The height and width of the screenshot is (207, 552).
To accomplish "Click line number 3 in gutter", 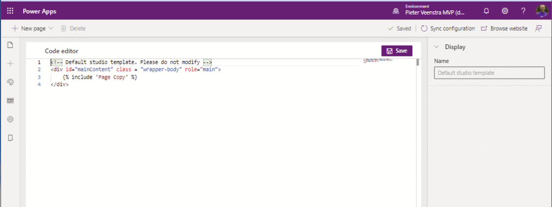I will (39, 77).
